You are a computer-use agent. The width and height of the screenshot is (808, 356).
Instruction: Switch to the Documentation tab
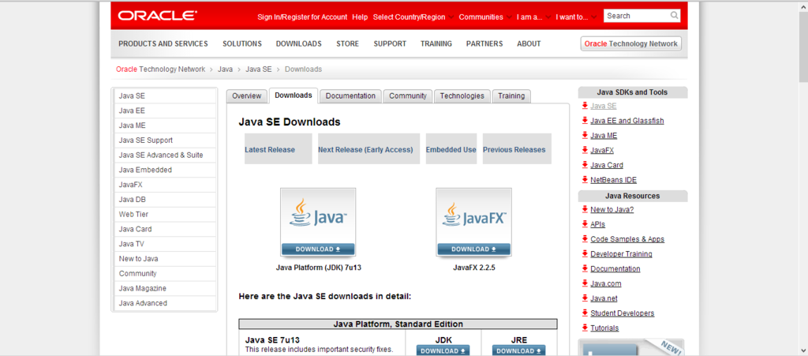(x=350, y=96)
